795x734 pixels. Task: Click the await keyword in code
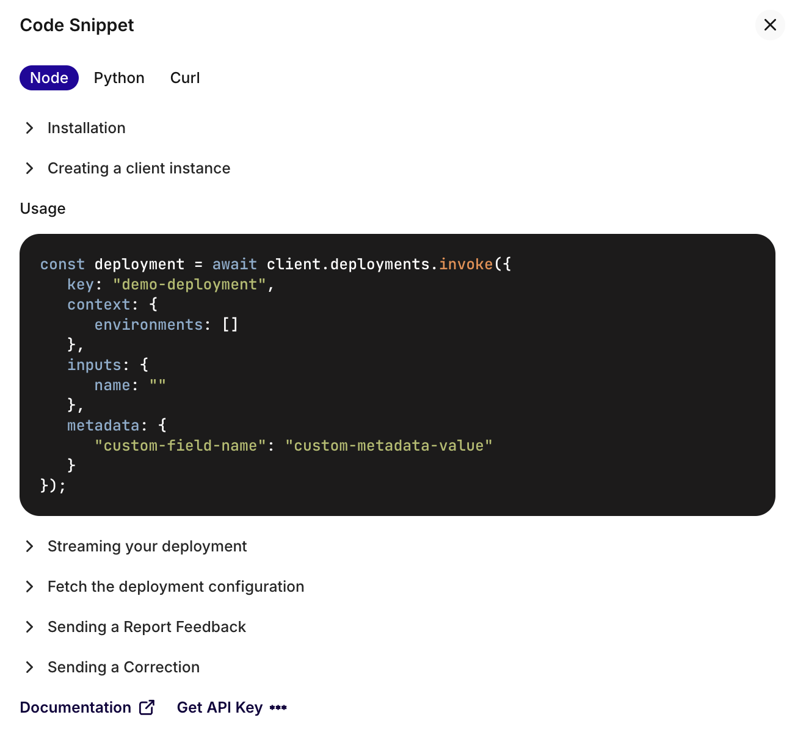[234, 264]
